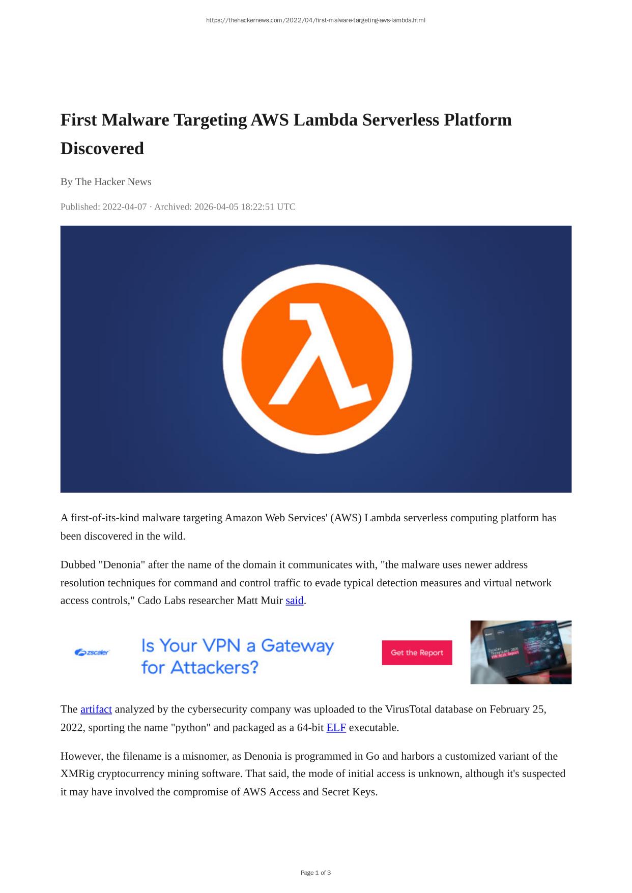Click the paragraph starting "However, the filename"
The height and width of the screenshot is (893, 632).
[313, 774]
